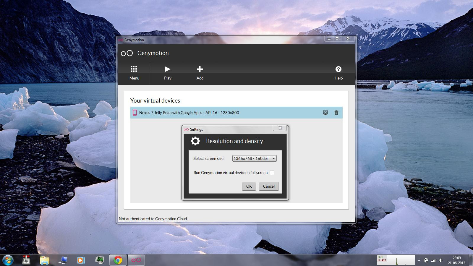The image size is (473, 266).
Task: Confirm settings with OK button
Action: 249,186
